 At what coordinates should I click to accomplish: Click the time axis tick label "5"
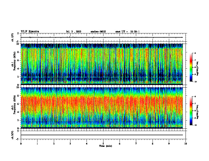click(103, 144)
